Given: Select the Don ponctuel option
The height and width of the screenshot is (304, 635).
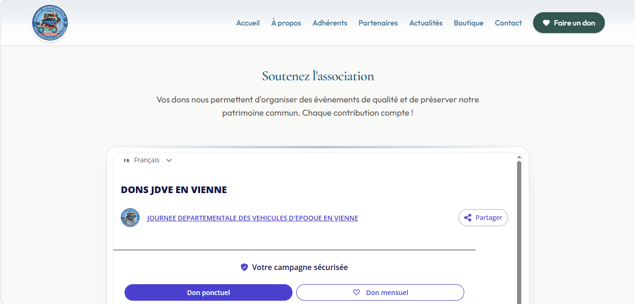Looking at the screenshot, I should point(209,293).
